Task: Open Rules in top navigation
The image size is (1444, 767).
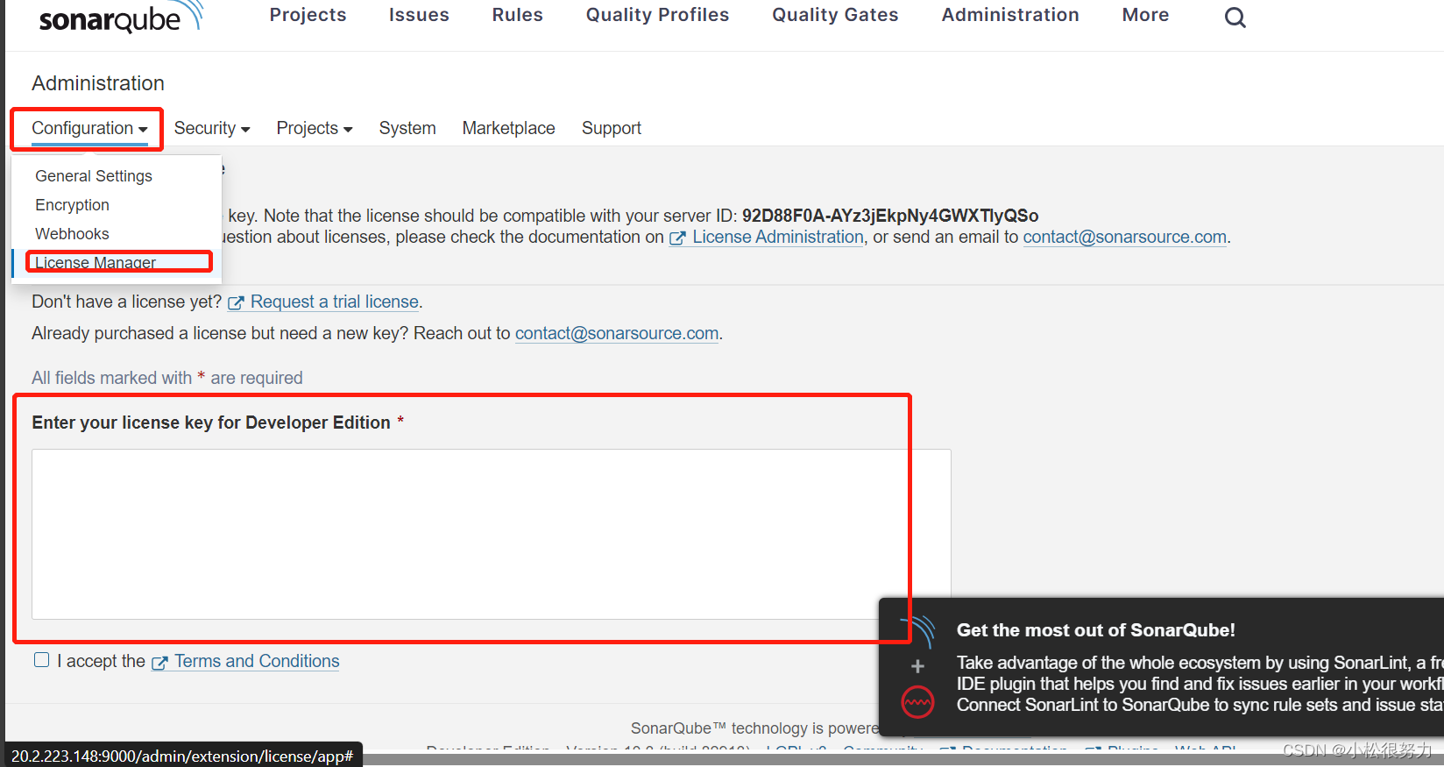Action: (517, 15)
